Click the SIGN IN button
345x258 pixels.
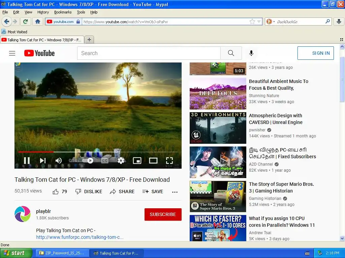[x=315, y=53]
